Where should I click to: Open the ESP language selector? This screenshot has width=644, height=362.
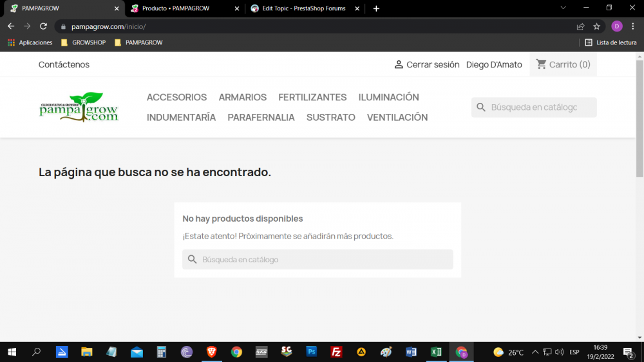point(574,352)
